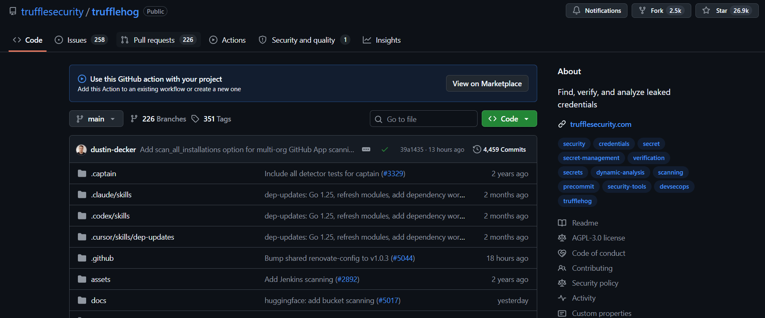Open pull request #5017 link
Viewport: 765px width, 318px height.
point(388,301)
